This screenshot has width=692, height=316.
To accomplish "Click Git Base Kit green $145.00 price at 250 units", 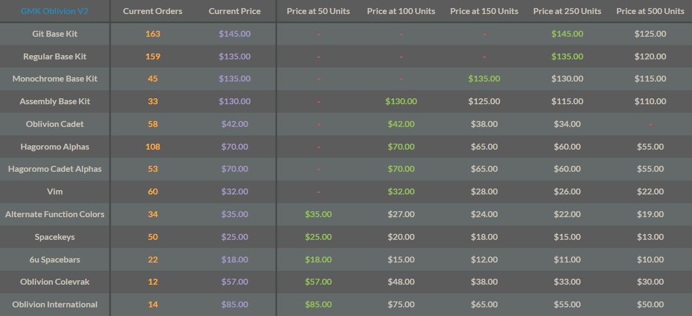I will pyautogui.click(x=567, y=34).
